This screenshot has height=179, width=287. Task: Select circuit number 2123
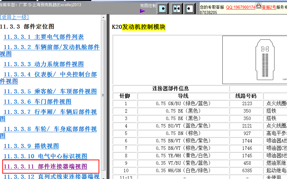point(247,104)
